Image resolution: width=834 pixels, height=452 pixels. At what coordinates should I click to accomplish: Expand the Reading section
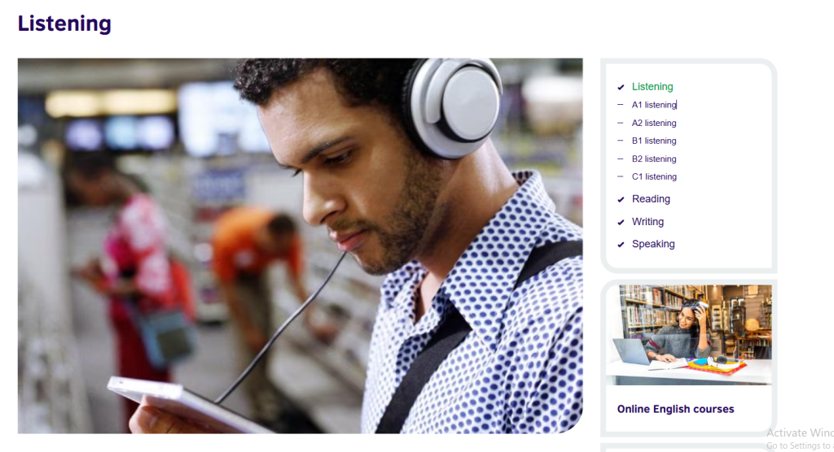tap(651, 199)
